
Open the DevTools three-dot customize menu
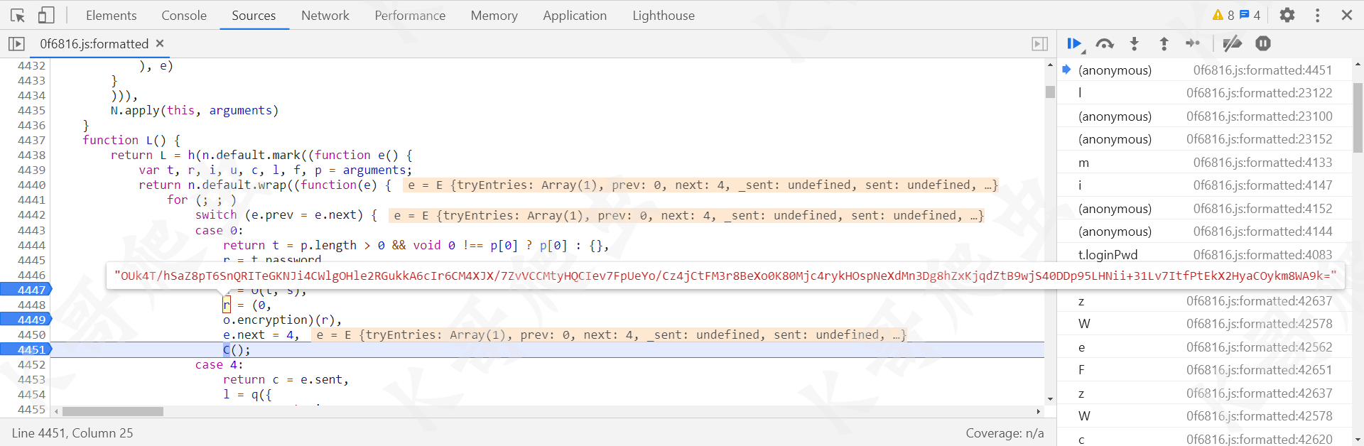pos(1317,15)
